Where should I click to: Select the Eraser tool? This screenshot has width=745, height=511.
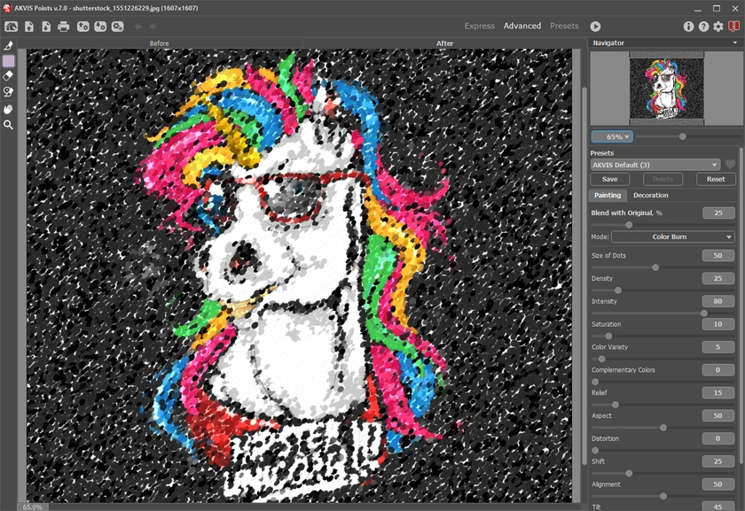click(x=9, y=76)
